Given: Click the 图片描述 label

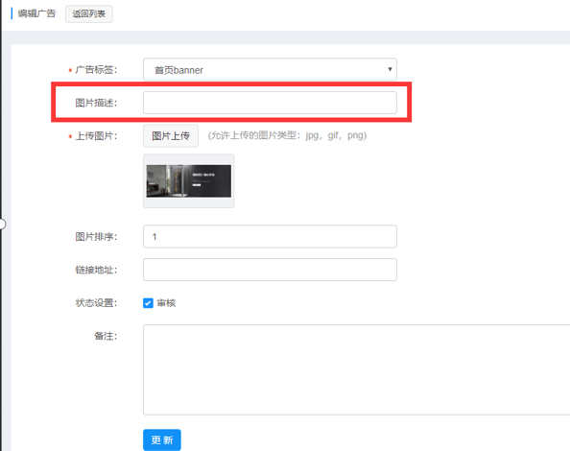Looking at the screenshot, I should click(96, 103).
